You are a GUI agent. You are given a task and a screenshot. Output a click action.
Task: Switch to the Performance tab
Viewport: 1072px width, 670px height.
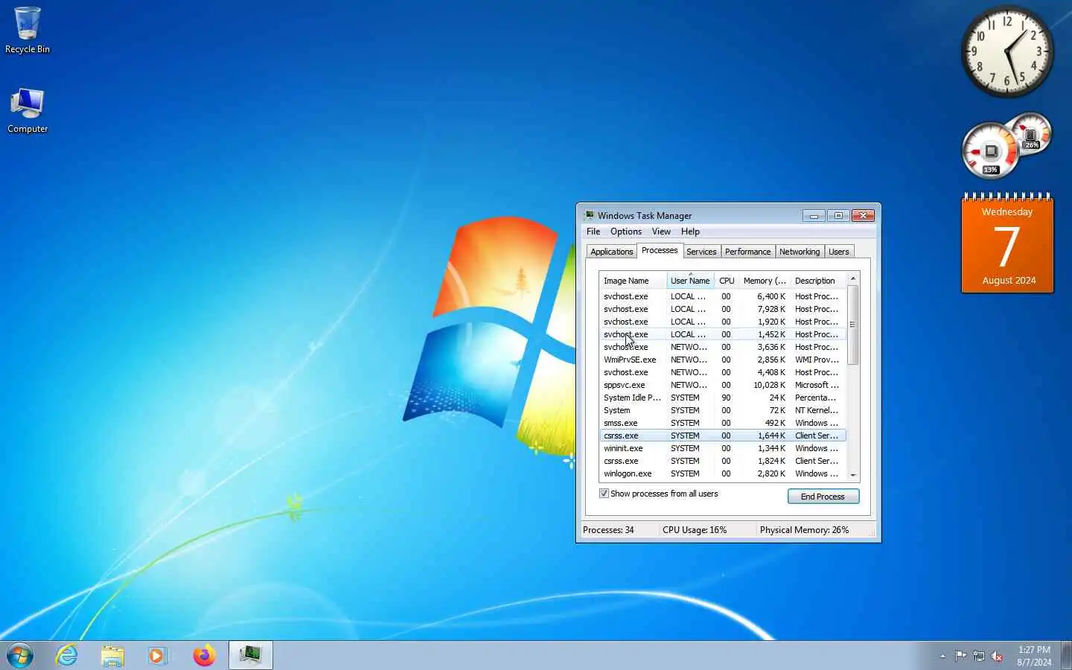click(747, 252)
